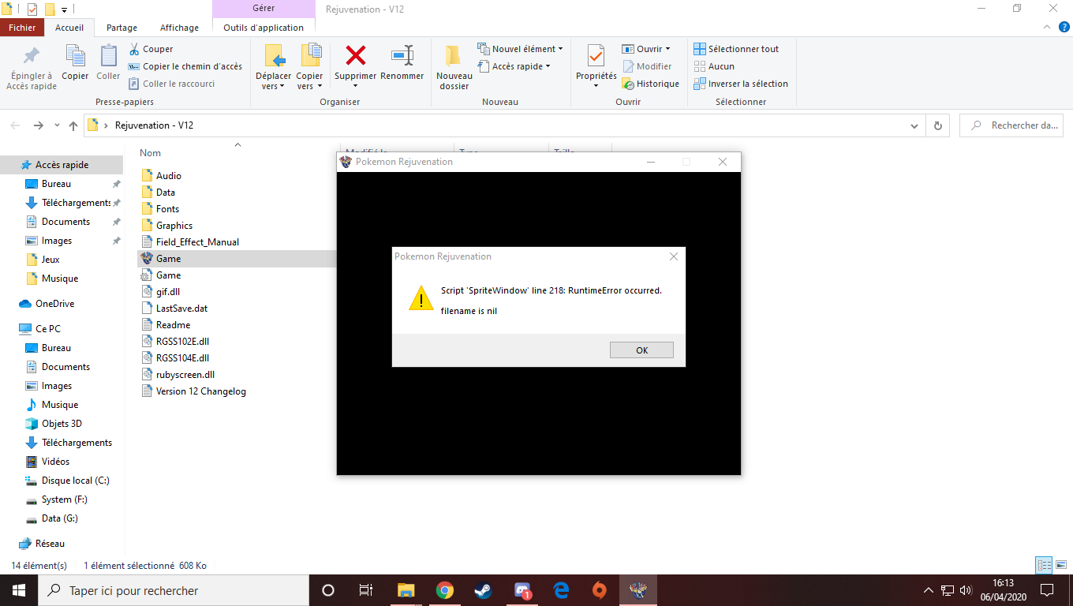
Task: Open the Fichier tab
Action: coord(22,28)
